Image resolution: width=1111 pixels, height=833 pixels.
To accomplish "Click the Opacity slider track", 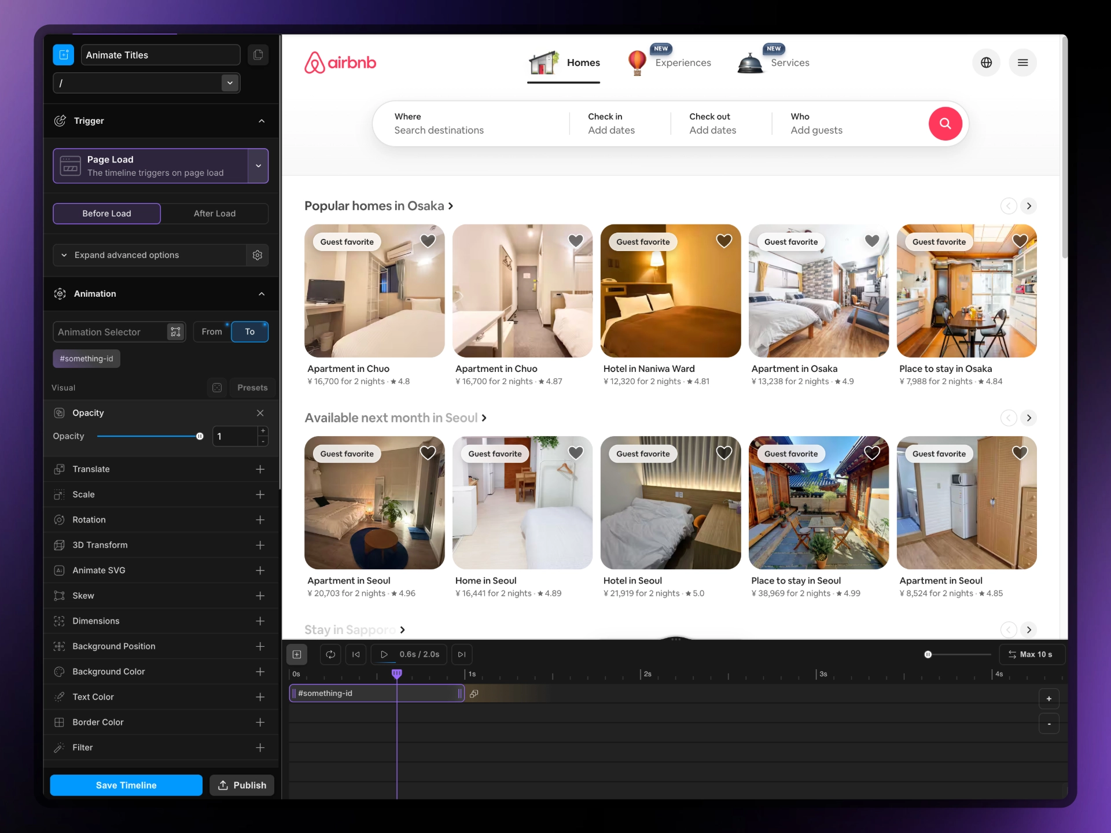I will (x=148, y=436).
